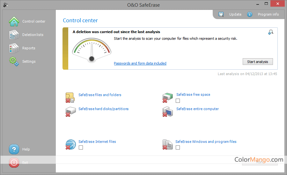This screenshot has width=287, height=175.
Task: Click the SafeErase files and folders icon
Action: point(70,97)
